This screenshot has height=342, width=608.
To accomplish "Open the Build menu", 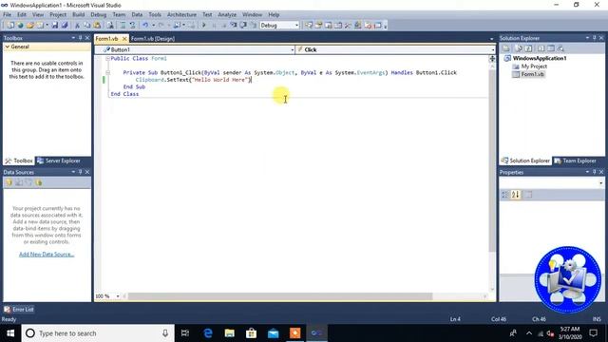I will [x=78, y=14].
